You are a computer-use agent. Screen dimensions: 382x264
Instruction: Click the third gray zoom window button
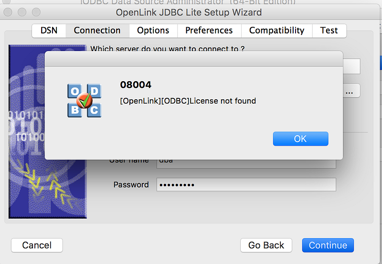(36, 12)
